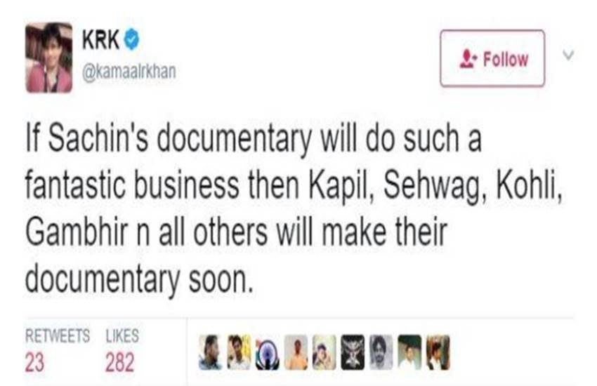
Task: Click the number 23 under Retweets
Action: 36,361
